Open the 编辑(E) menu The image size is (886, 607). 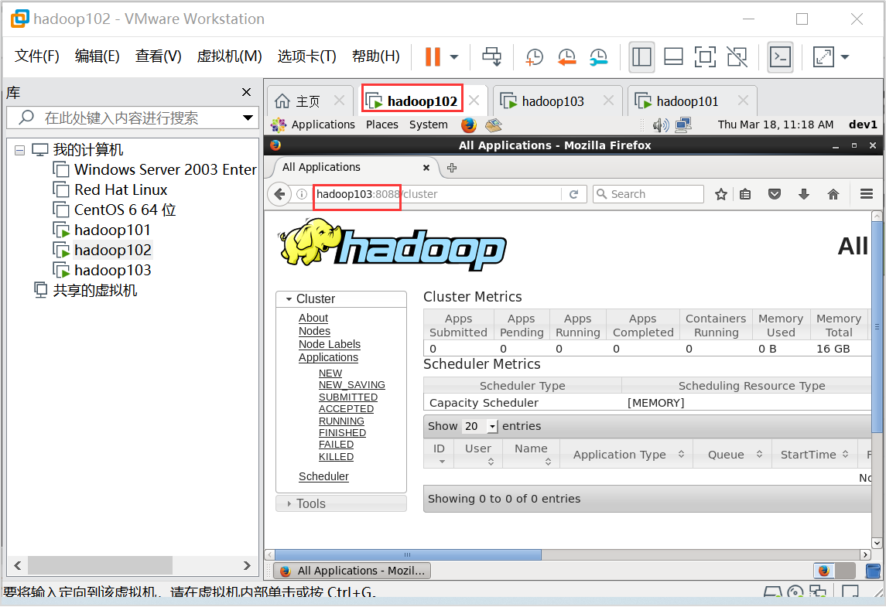[x=97, y=56]
